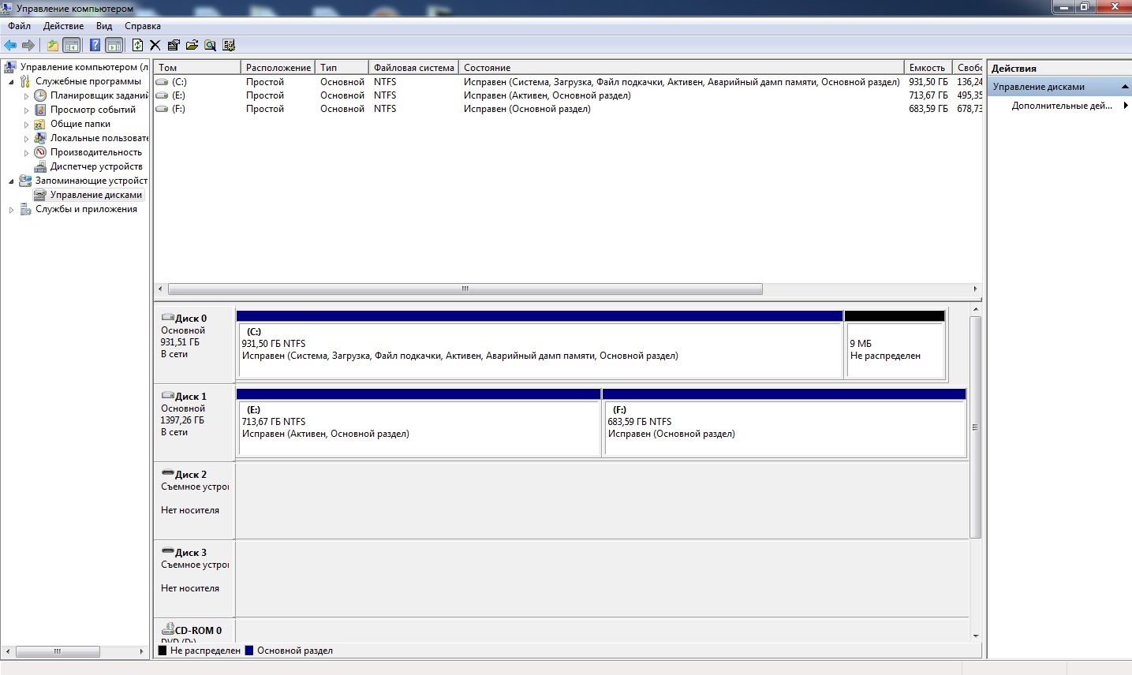Image resolution: width=1132 pixels, height=675 pixels.
Task: Expand the Службы и приложения node arrow
Action: (11, 210)
